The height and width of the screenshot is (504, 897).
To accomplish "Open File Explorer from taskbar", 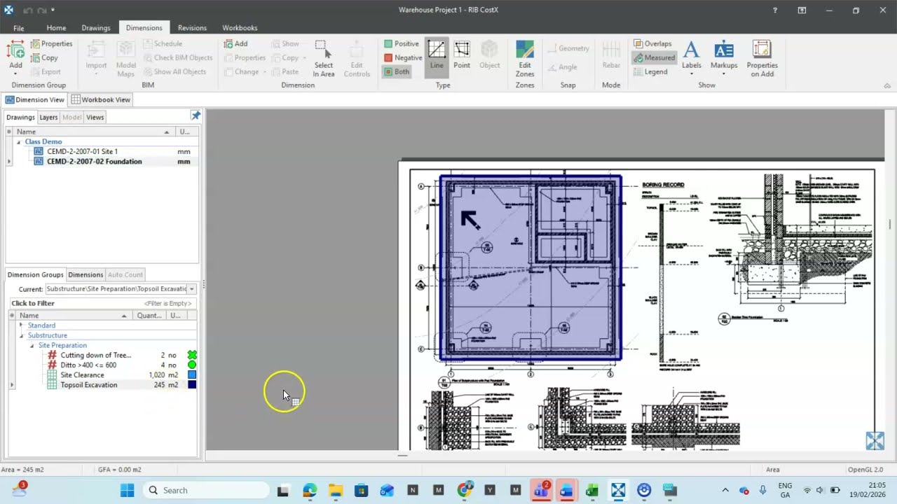I will tap(335, 490).
